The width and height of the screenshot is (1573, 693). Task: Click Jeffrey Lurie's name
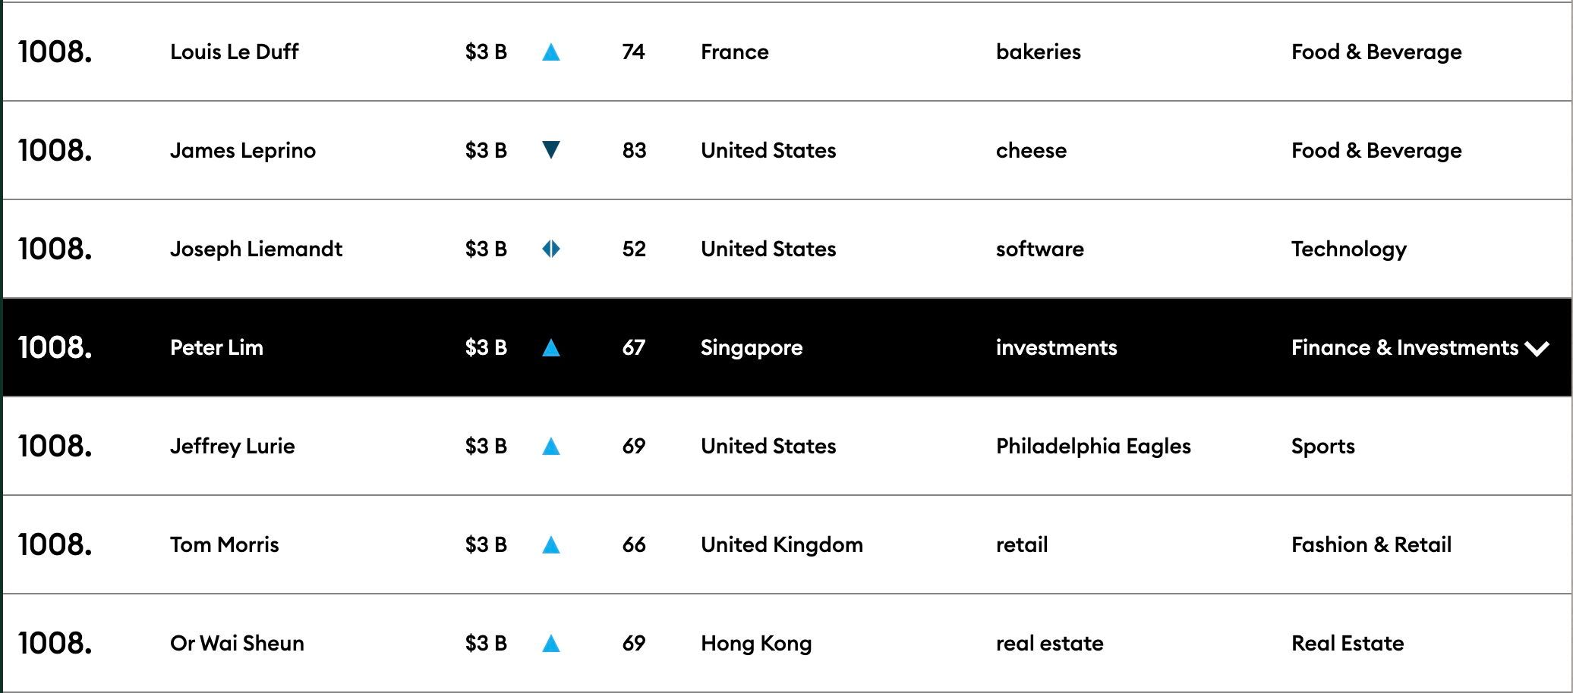[232, 446]
